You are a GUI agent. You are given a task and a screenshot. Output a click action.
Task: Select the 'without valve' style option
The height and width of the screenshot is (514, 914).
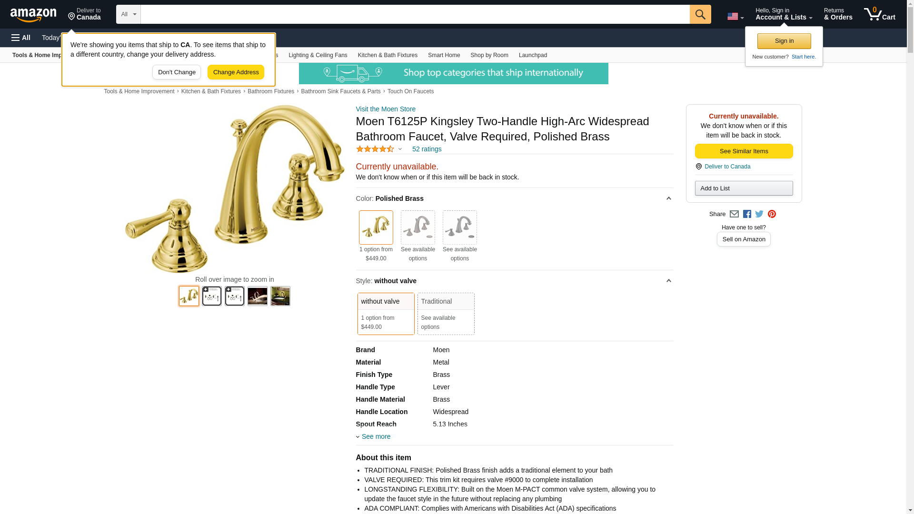tap(386, 314)
